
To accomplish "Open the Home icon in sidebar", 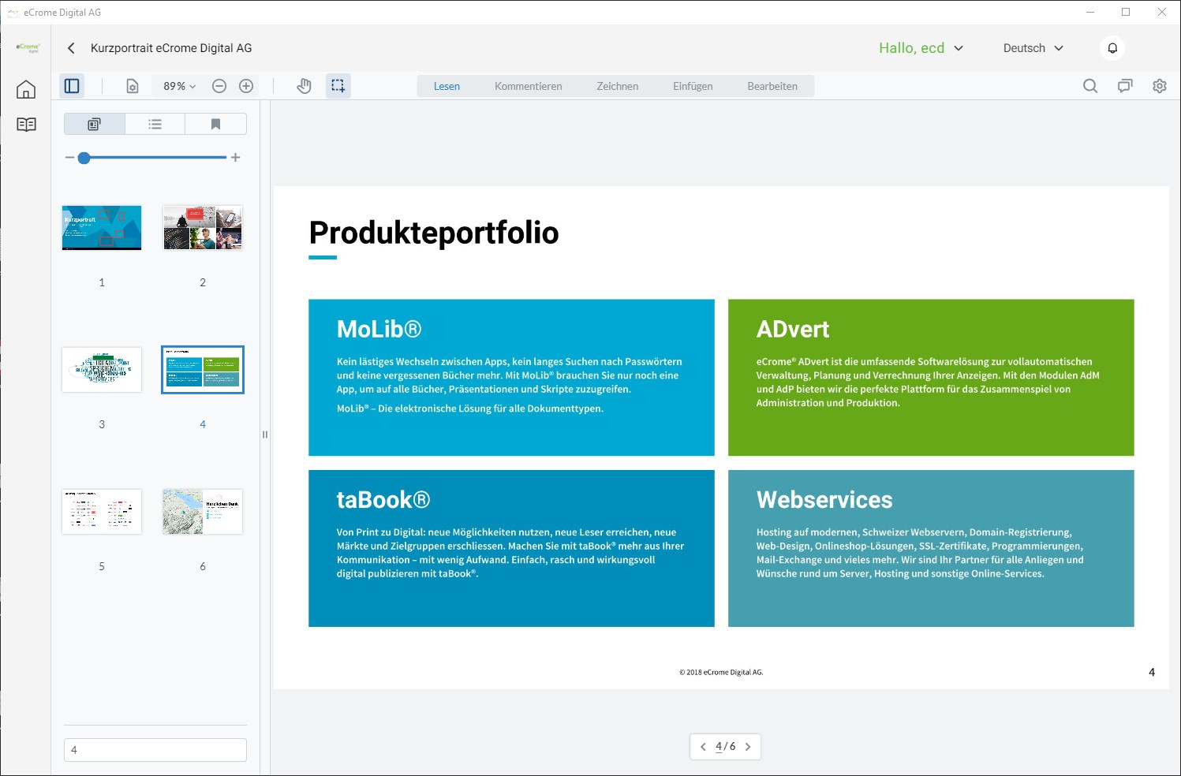I will pyautogui.click(x=26, y=89).
